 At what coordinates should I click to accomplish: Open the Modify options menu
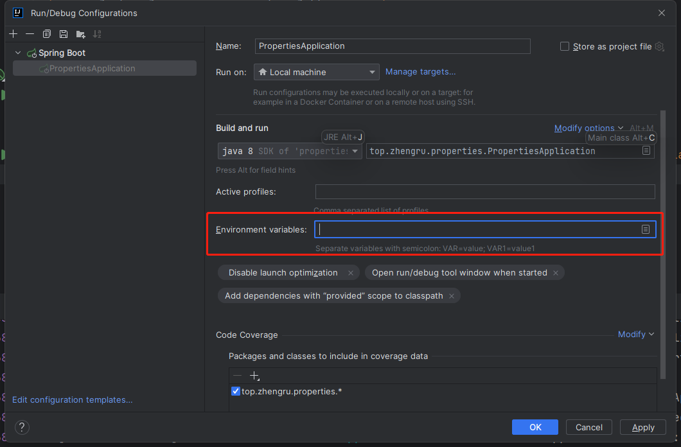588,128
